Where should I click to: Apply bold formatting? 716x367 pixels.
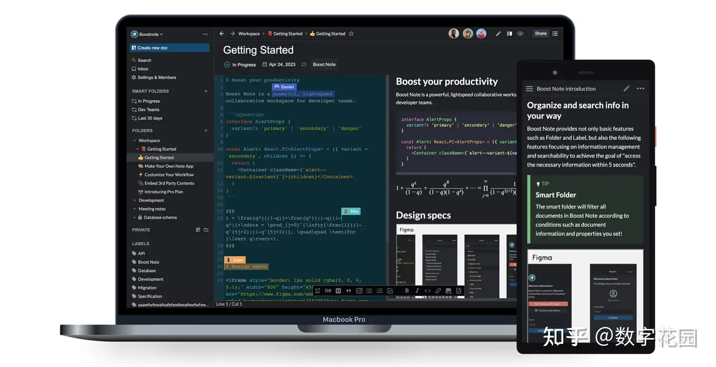click(x=407, y=291)
